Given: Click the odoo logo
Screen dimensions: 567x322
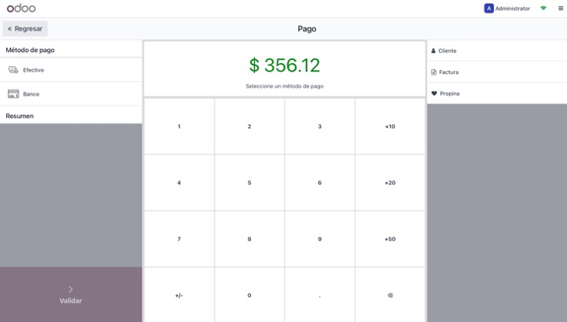Looking at the screenshot, I should coord(21,8).
